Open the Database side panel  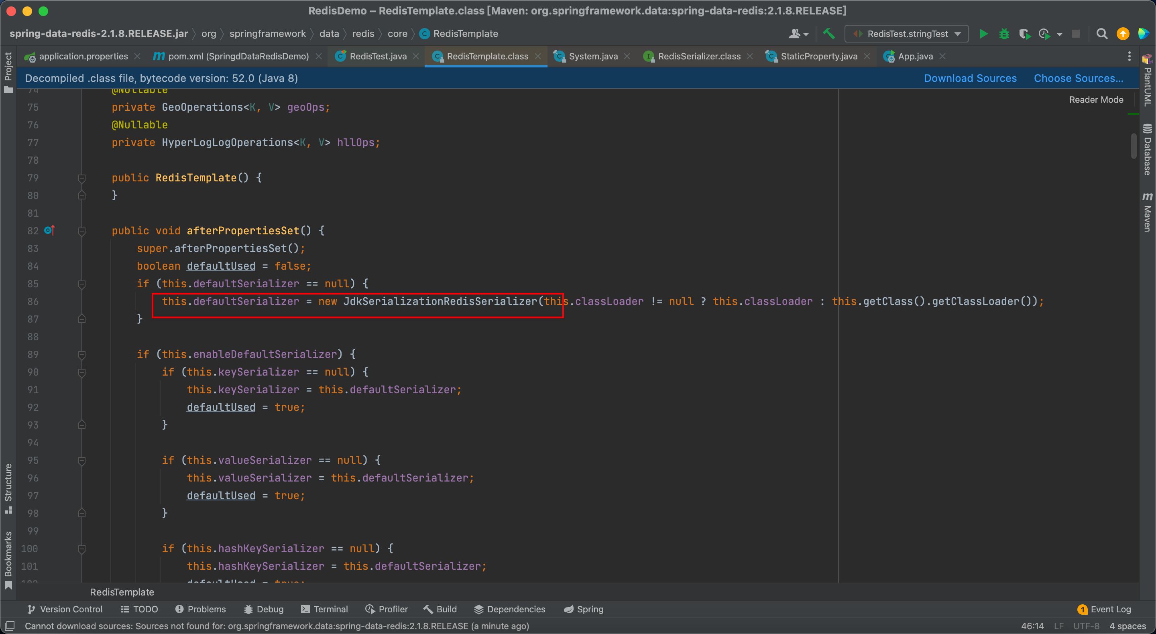(x=1148, y=150)
